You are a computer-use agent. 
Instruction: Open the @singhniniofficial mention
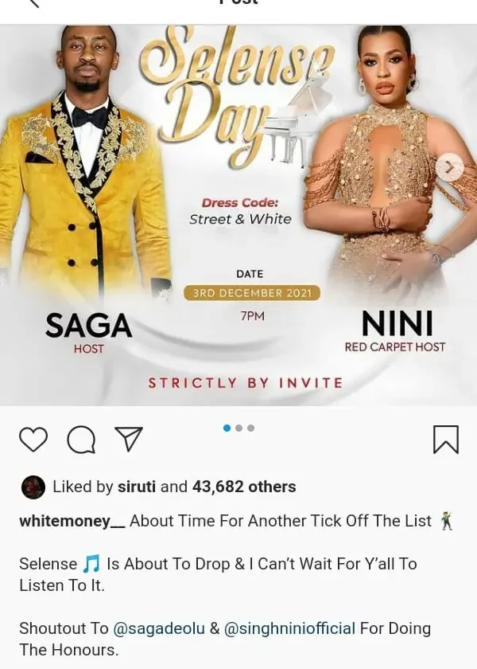pyautogui.click(x=289, y=628)
